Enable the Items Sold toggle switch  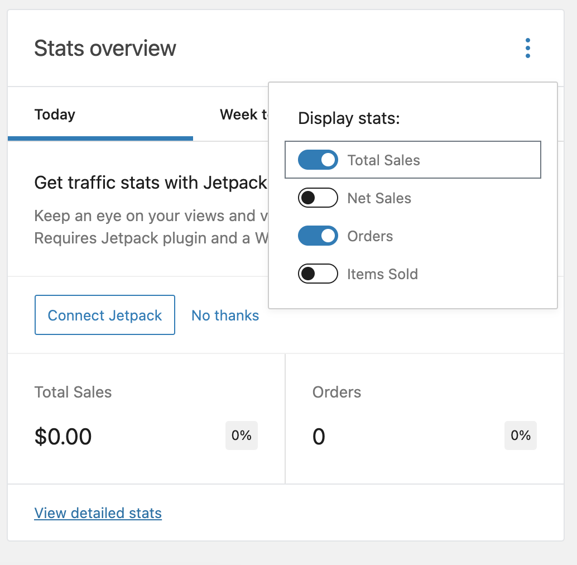pos(318,274)
